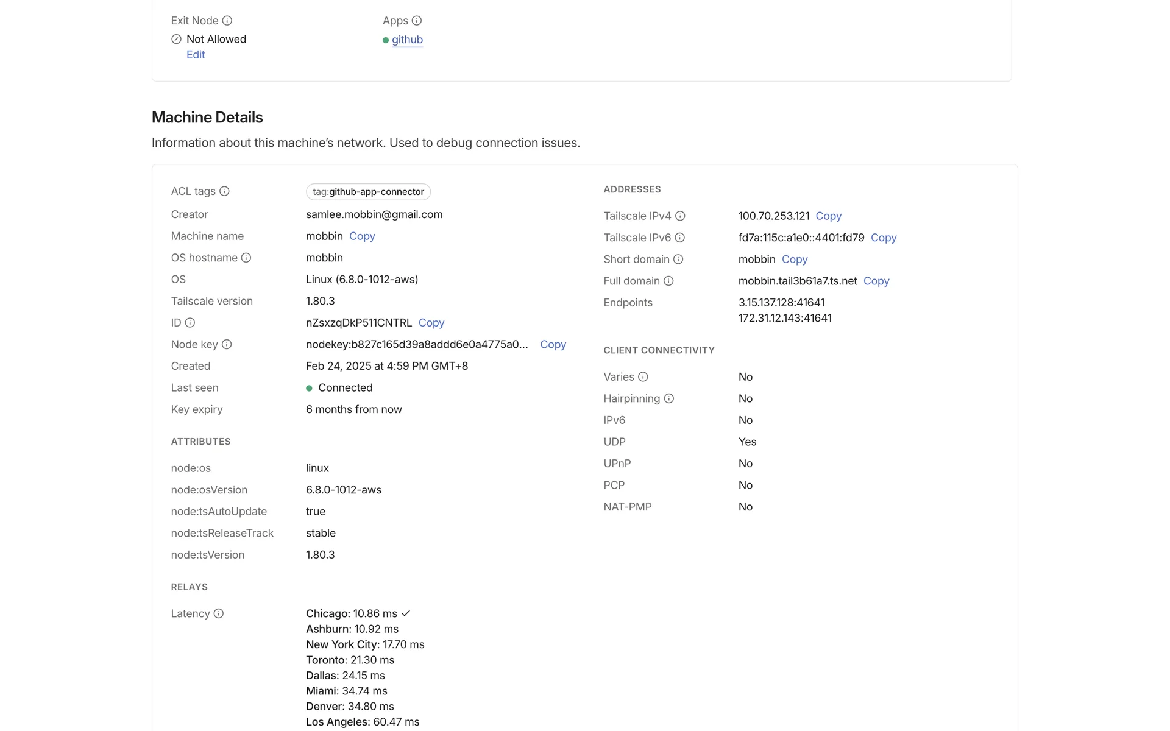
Task: Copy the node key value
Action: [x=553, y=344]
